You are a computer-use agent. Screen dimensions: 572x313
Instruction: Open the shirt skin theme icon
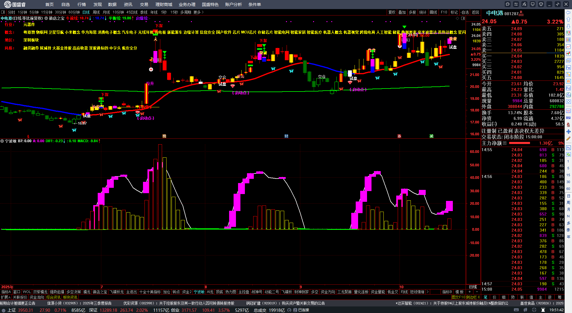(x=541, y=4)
